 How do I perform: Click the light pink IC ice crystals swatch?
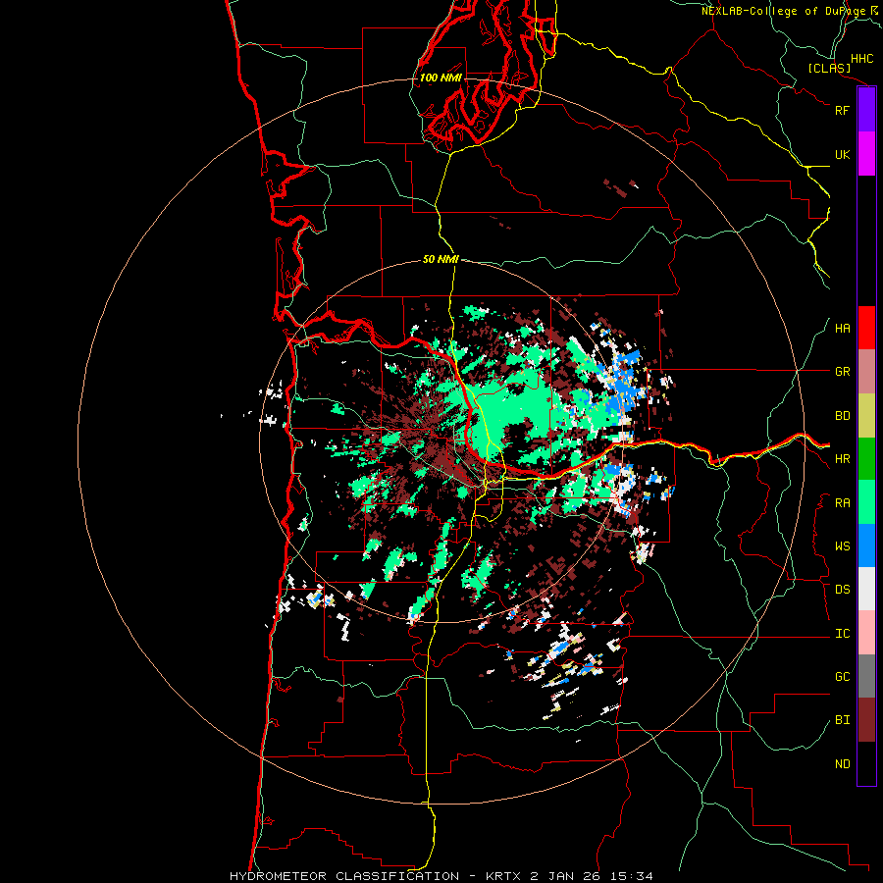coord(866,633)
